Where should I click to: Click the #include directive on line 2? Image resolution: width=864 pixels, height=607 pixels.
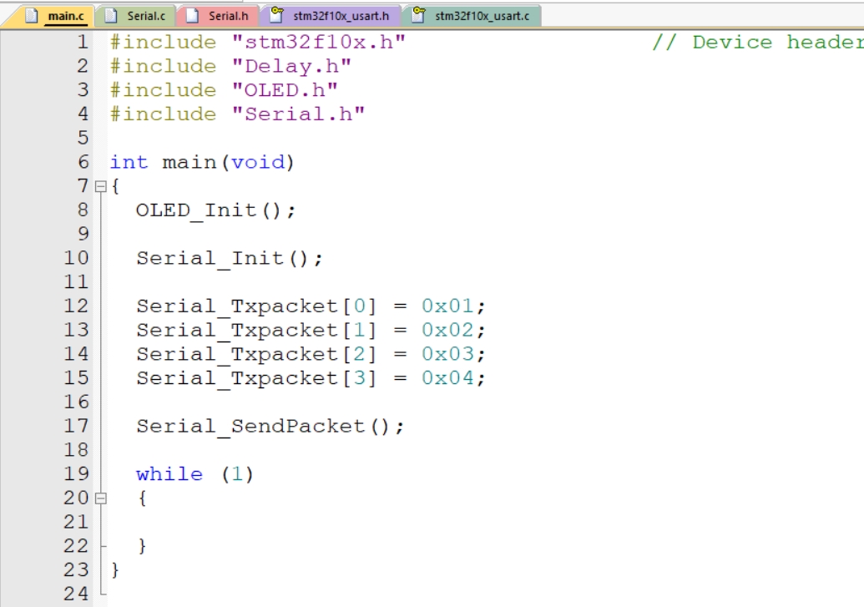click(163, 66)
